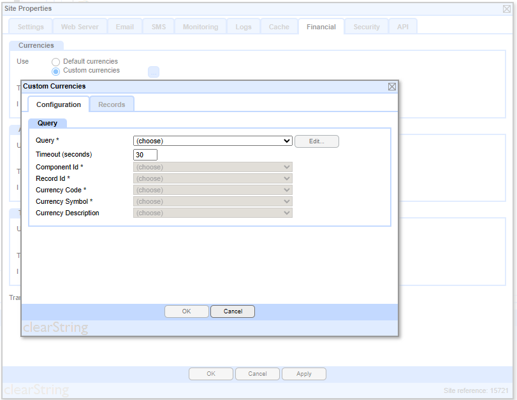Expand the Currency Code dropdown
517x400 pixels.
tap(212, 190)
